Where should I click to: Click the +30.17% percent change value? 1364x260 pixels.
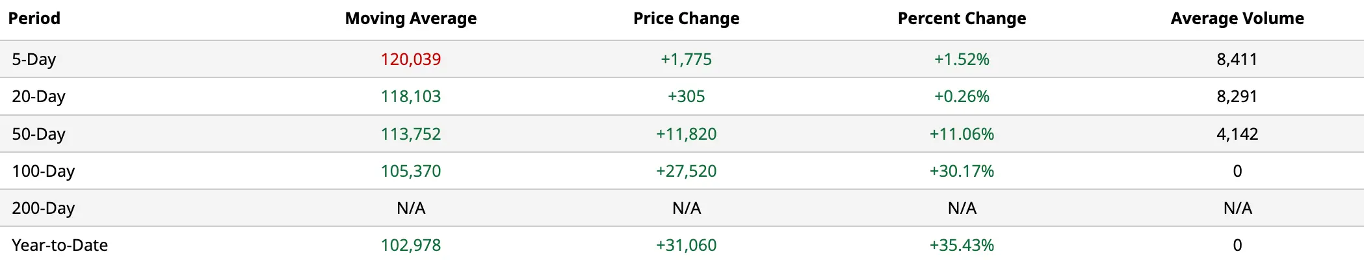click(x=962, y=171)
